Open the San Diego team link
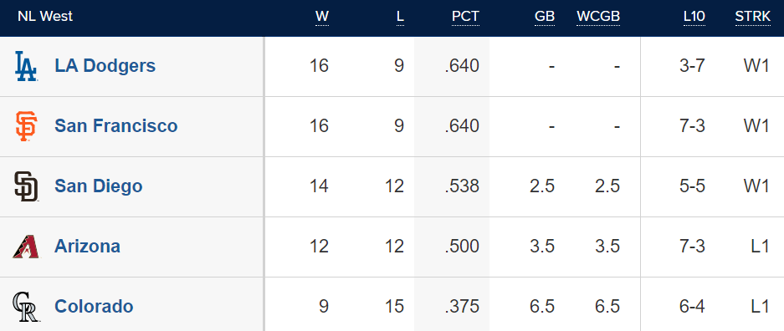784x331 pixels. (99, 186)
